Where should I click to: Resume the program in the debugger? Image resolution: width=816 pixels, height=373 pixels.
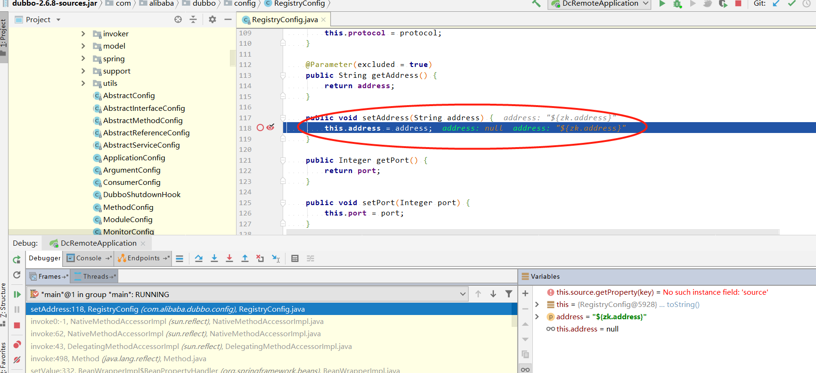[17, 294]
